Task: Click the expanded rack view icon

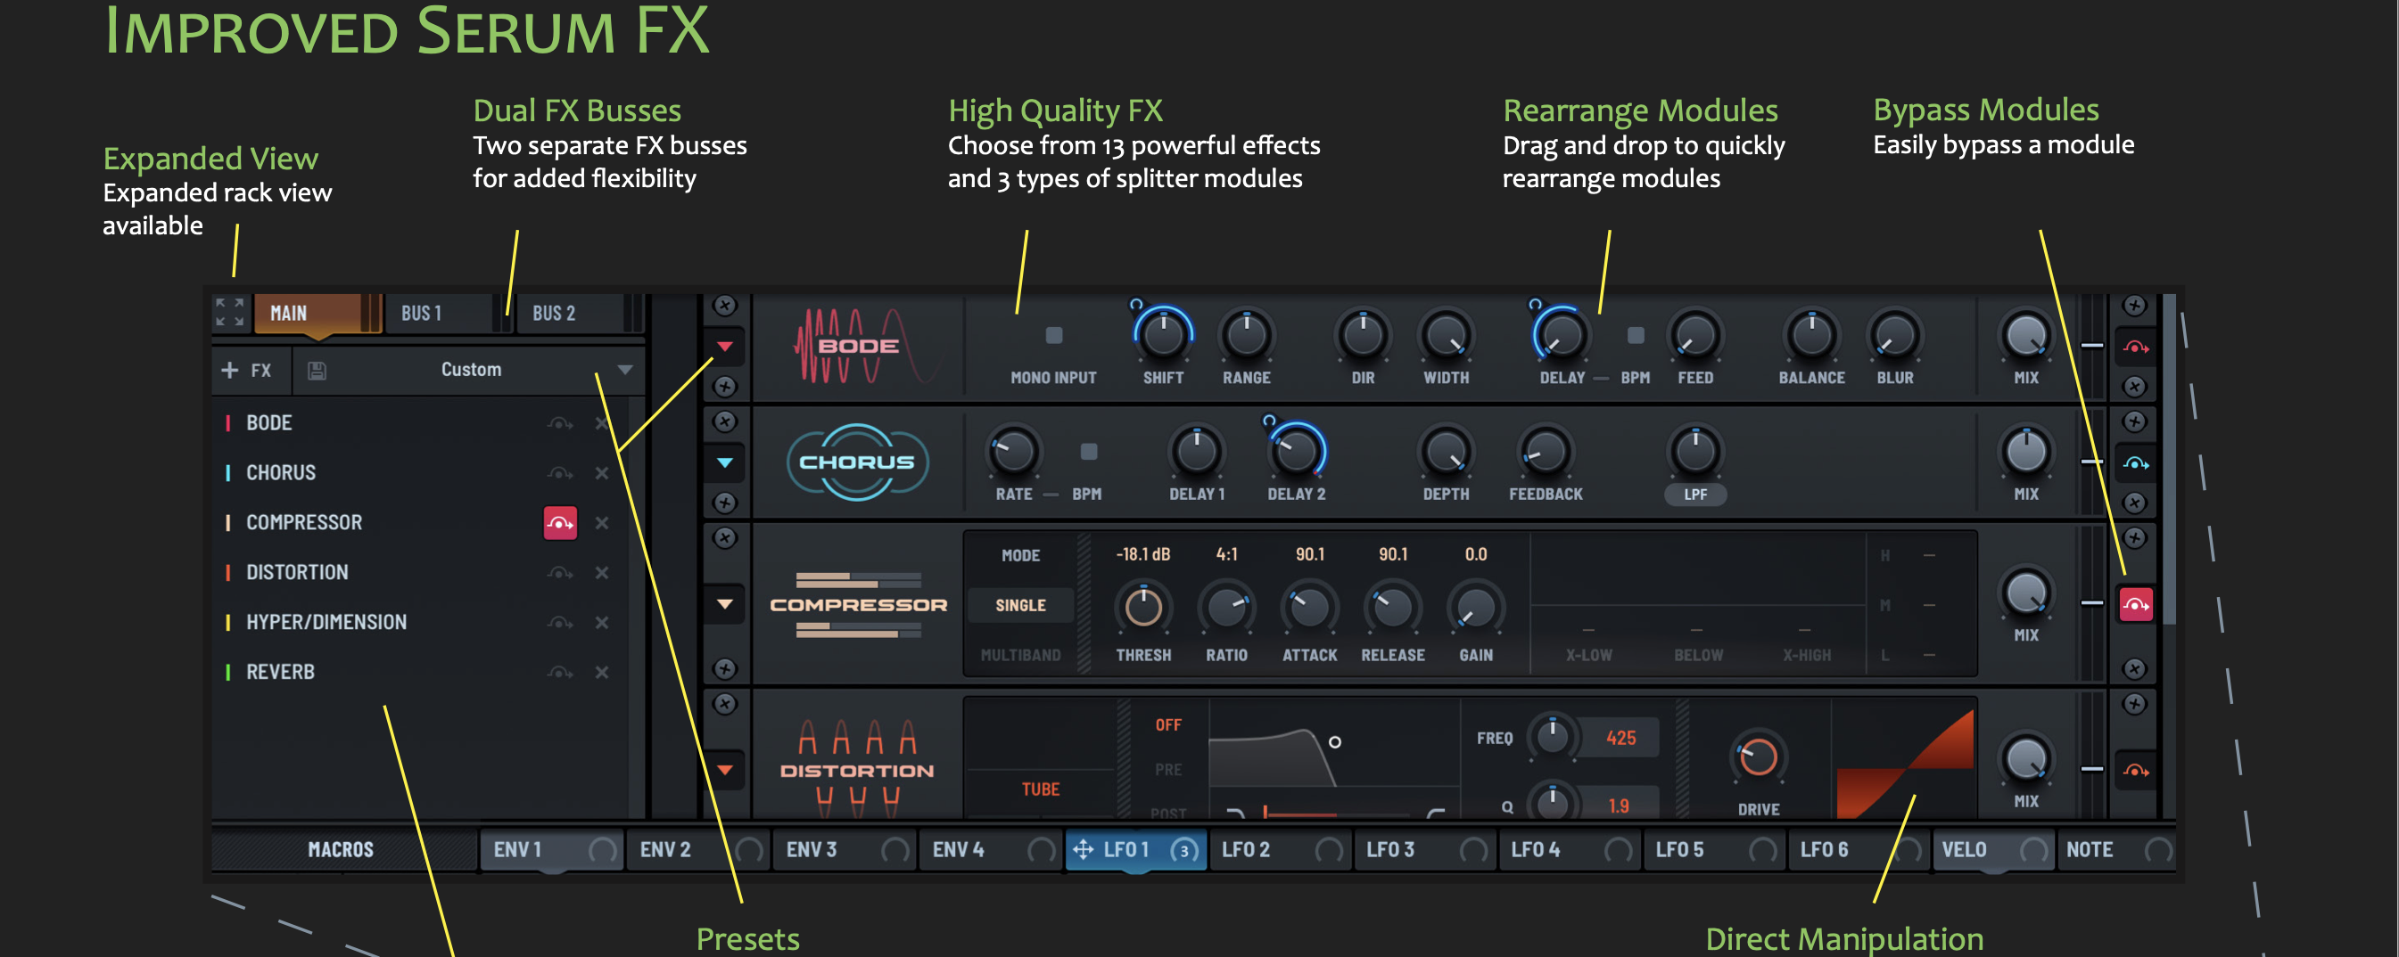Action: click(229, 313)
